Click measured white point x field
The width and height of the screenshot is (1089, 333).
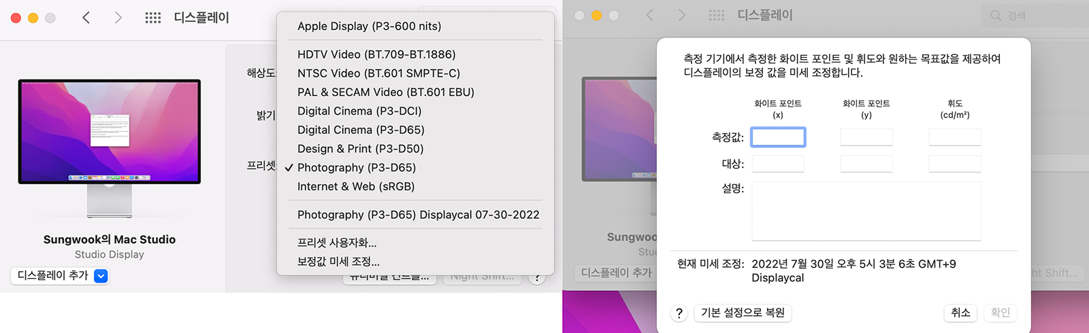click(778, 137)
